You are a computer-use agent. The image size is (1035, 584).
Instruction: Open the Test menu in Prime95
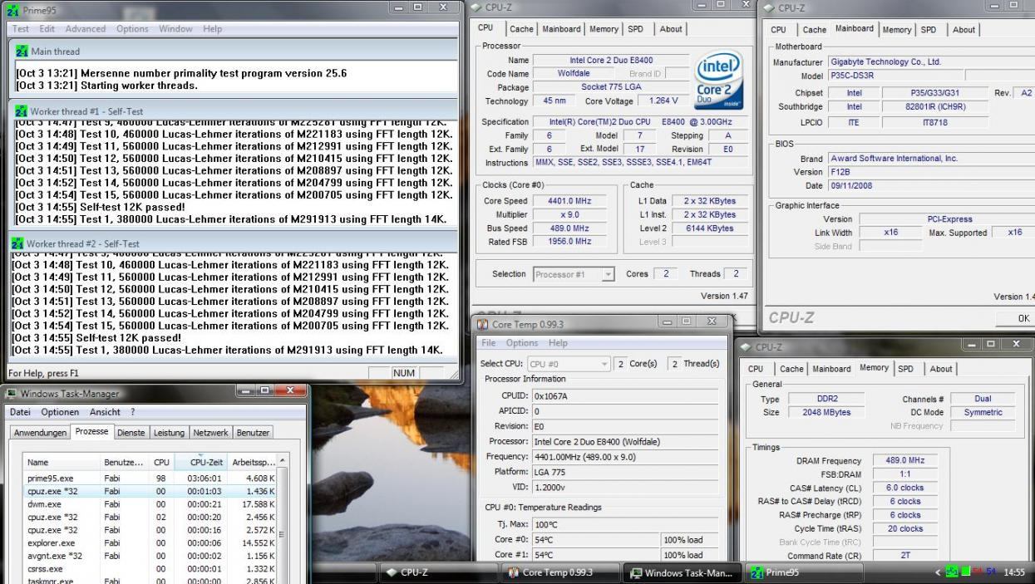22,29
